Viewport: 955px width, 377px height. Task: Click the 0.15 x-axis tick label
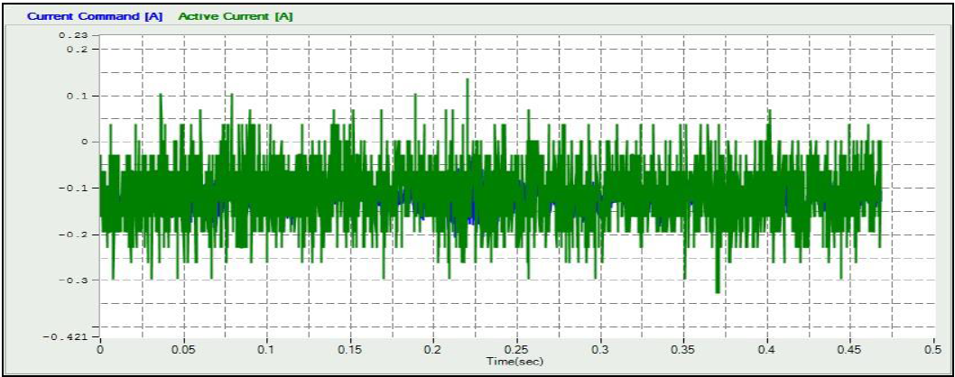[349, 349]
